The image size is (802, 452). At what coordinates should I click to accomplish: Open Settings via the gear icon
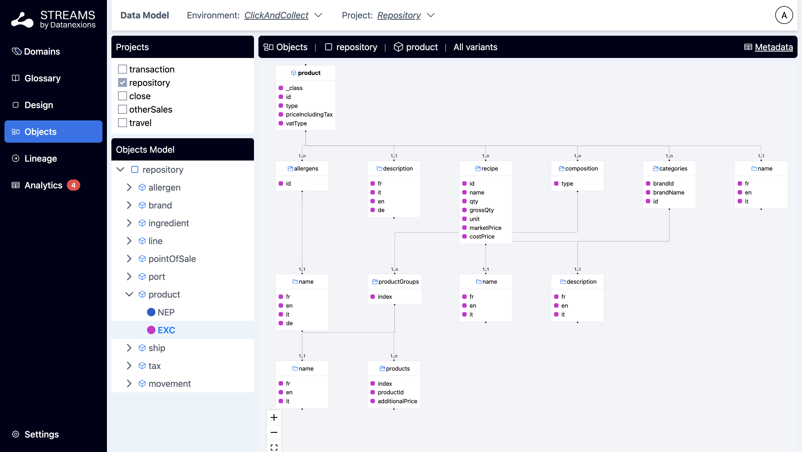pyautogui.click(x=16, y=434)
